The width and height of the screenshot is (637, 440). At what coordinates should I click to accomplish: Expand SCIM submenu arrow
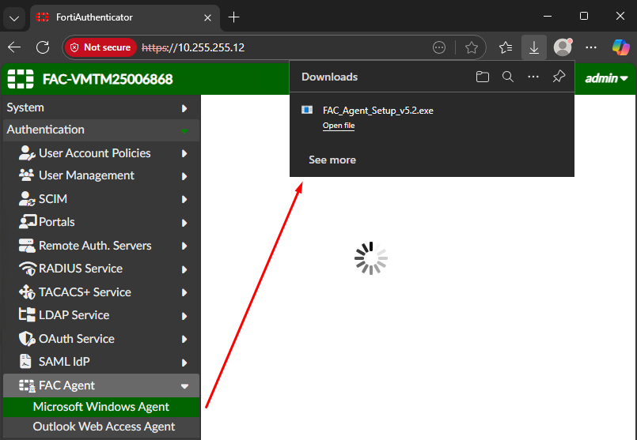(184, 200)
